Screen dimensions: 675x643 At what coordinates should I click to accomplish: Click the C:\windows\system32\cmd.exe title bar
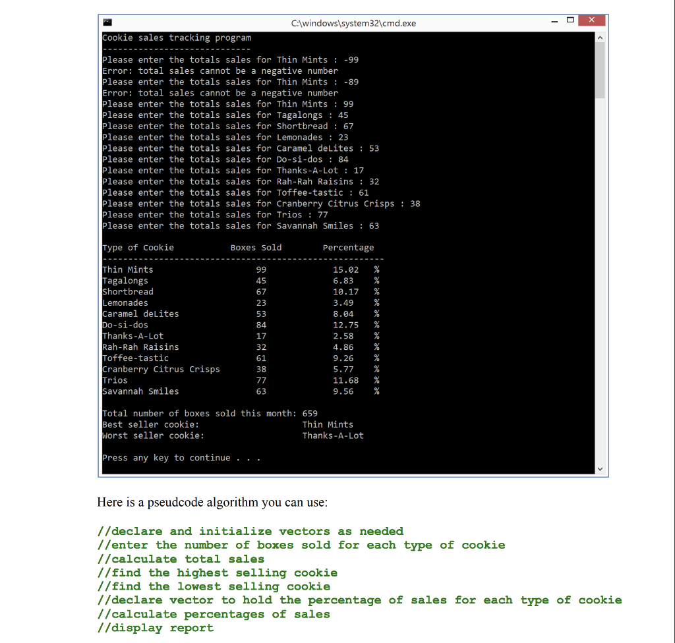click(x=353, y=23)
